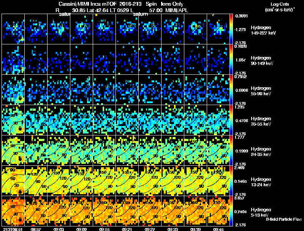Click the "Ions Only" header text
Image resolution: width=304 pixels, height=231 pixels.
[x=172, y=4]
